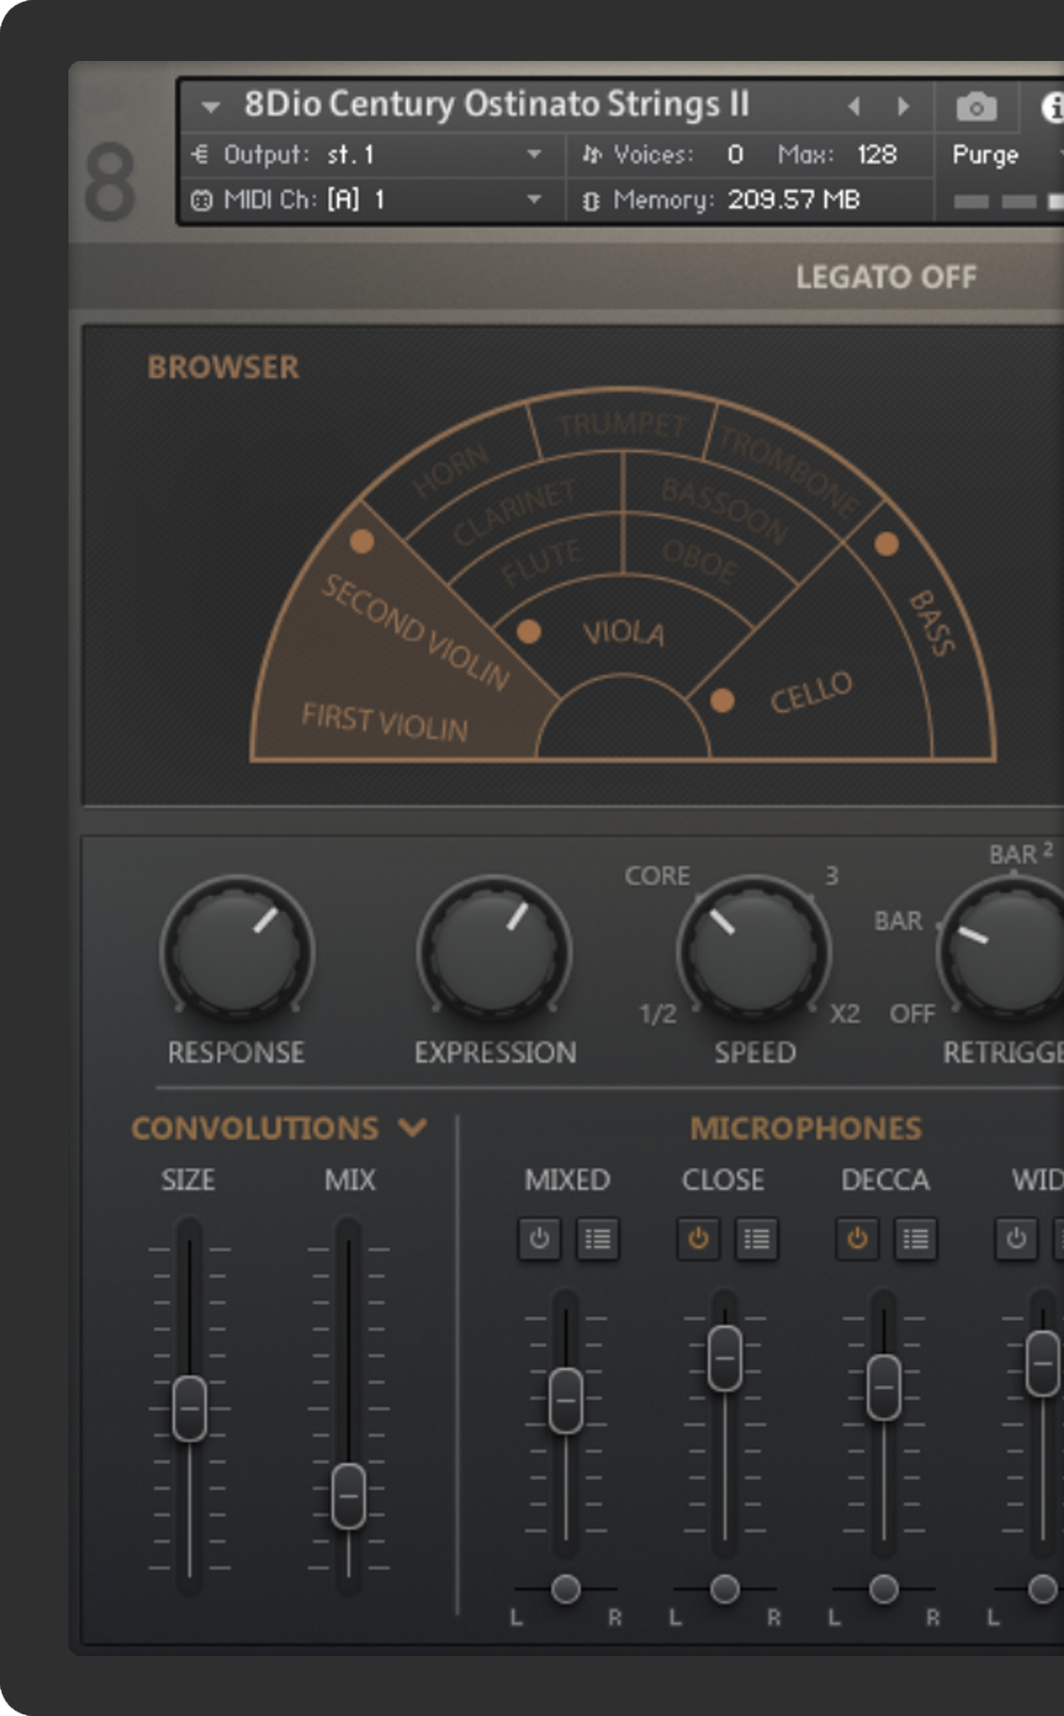Click the camera snapshot icon
1064x1716 pixels.
point(976,108)
